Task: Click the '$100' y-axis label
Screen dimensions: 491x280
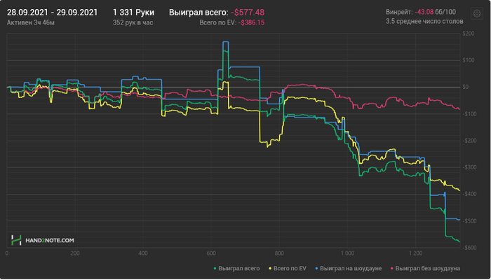Action: pos(469,60)
